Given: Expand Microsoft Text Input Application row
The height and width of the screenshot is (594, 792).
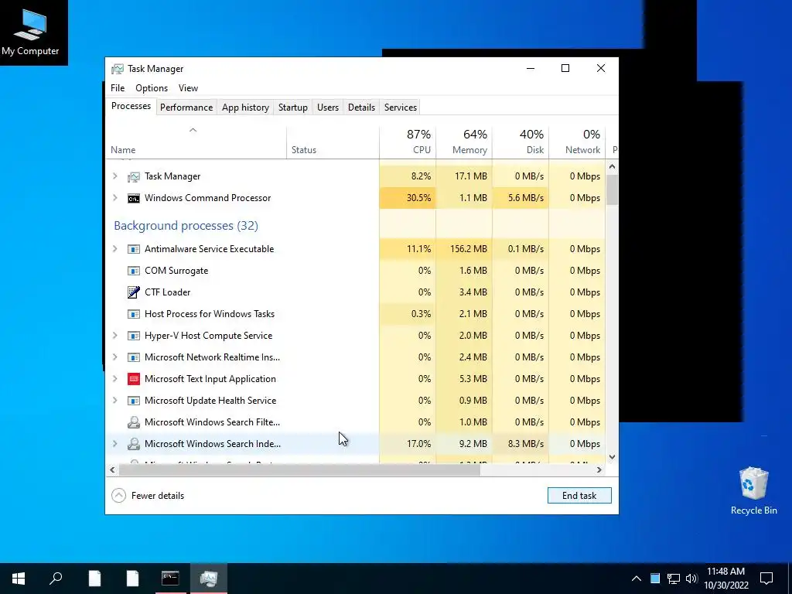Looking at the screenshot, I should coord(115,379).
